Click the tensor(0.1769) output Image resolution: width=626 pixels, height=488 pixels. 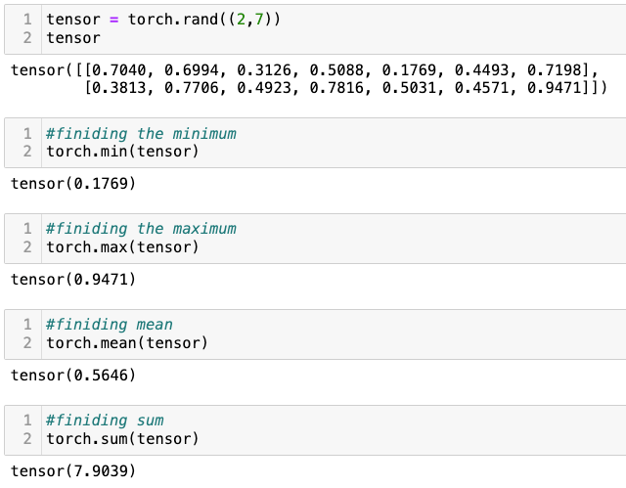click(x=73, y=184)
